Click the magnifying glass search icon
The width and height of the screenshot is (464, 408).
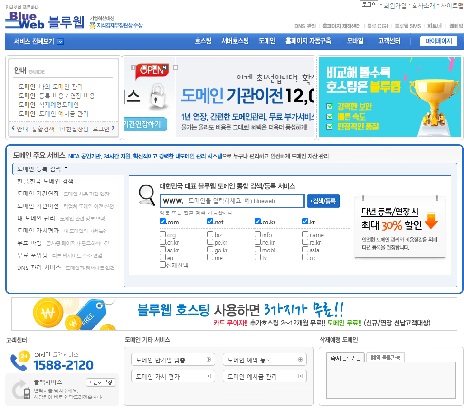click(147, 195)
